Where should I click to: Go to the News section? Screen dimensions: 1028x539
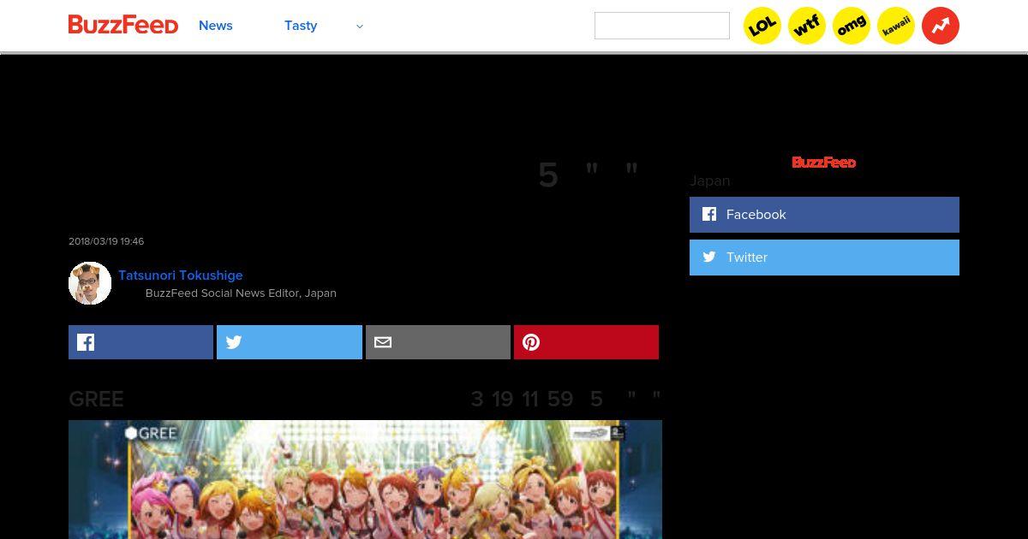216,26
